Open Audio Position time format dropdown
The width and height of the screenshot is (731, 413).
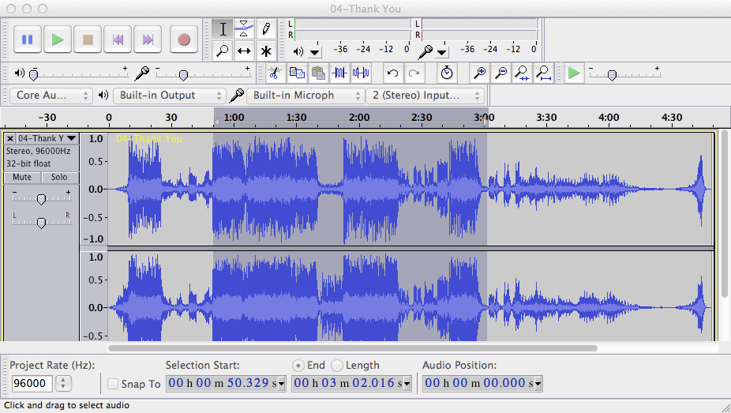click(538, 384)
